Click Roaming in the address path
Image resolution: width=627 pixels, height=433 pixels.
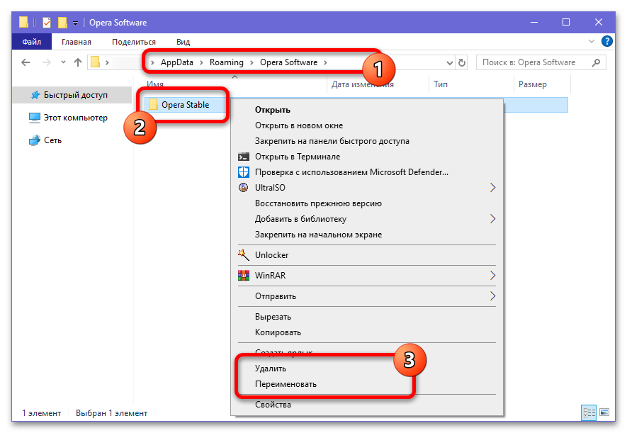pos(226,62)
